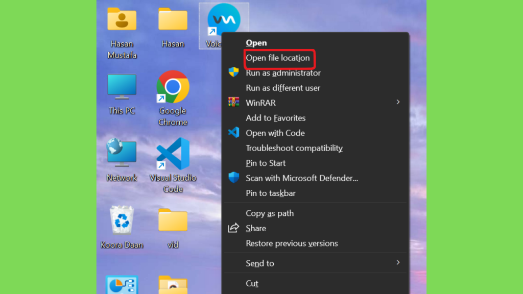Expand the WinRAR submenu arrow
523x294 pixels.
tap(398, 102)
